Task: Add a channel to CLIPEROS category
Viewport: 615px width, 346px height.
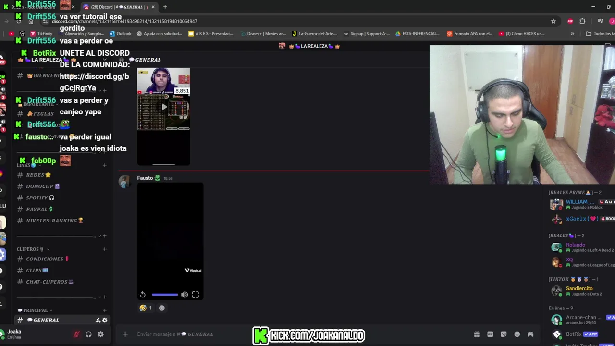Action: (104, 249)
